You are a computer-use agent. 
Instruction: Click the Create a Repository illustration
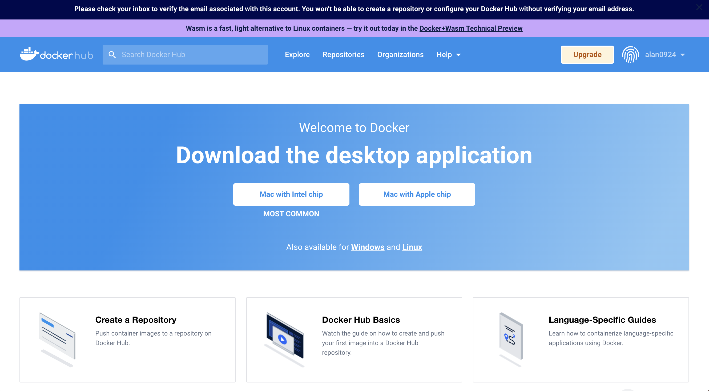[57, 340]
